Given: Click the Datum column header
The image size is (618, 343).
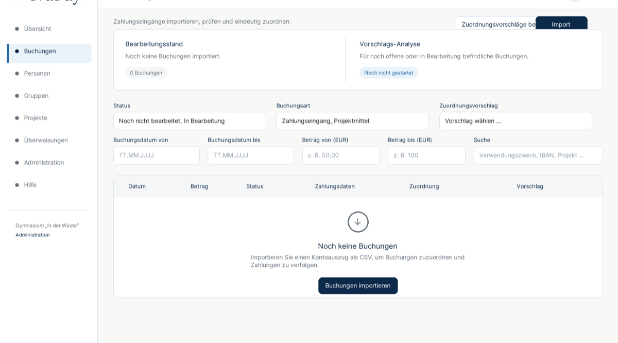Looking at the screenshot, I should (137, 186).
